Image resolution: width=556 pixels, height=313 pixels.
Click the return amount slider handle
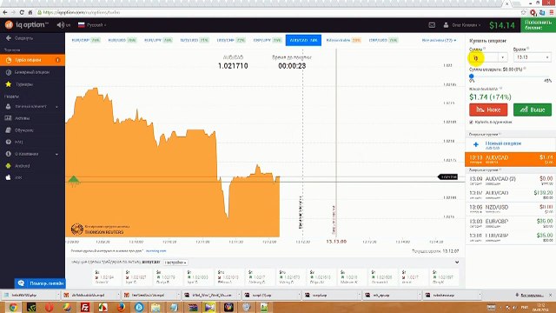coord(471,76)
